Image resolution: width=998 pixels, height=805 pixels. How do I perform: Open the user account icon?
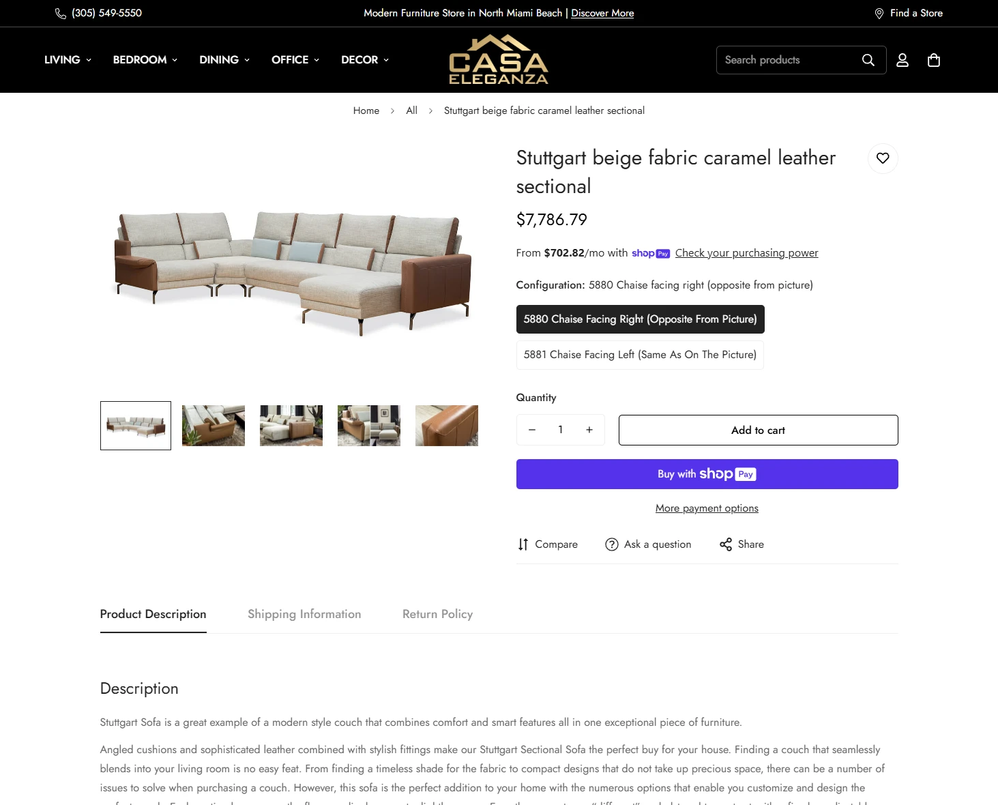(x=902, y=60)
